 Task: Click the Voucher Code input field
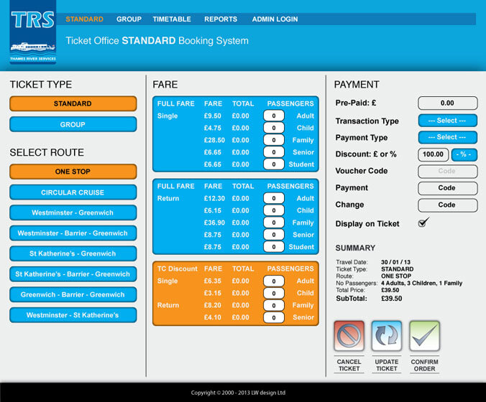click(x=447, y=172)
